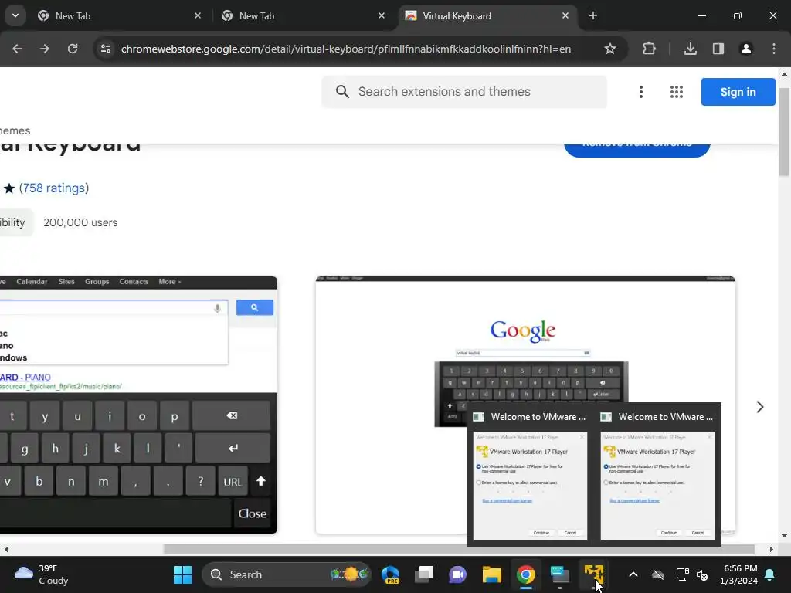Viewport: 791px width, 593px height.
Task: Open File Explorer from taskbar
Action: pyautogui.click(x=492, y=574)
